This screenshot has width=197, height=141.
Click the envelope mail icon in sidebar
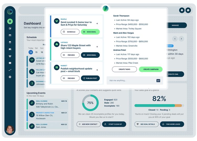tap(10, 35)
